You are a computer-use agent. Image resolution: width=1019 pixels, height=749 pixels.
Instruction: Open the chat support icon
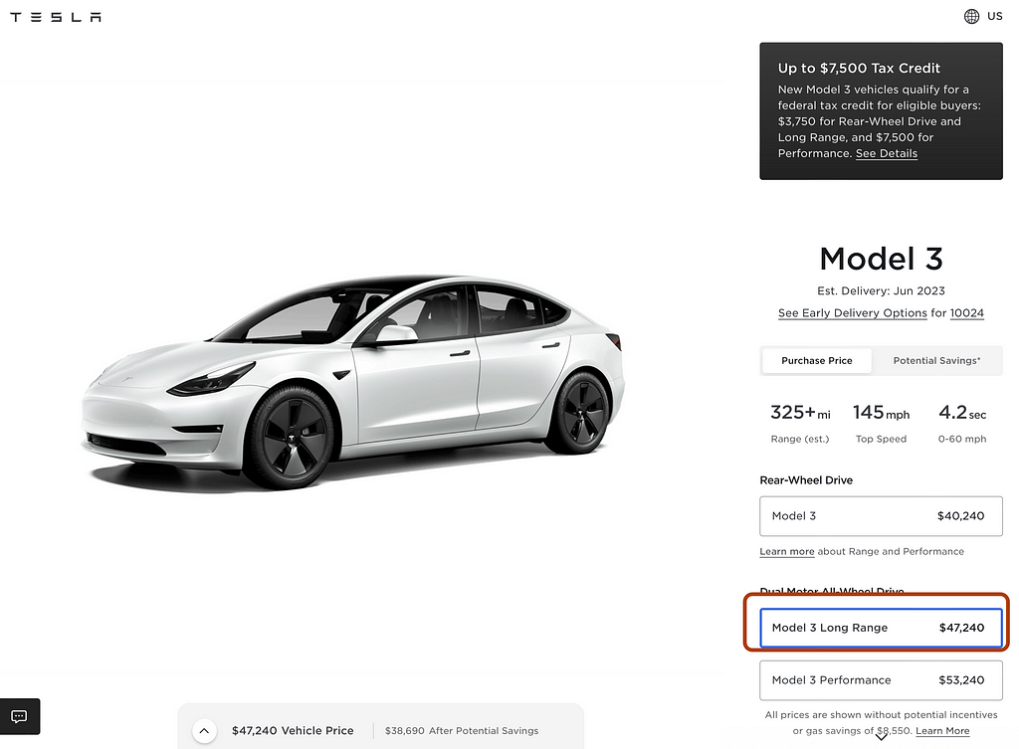point(19,716)
